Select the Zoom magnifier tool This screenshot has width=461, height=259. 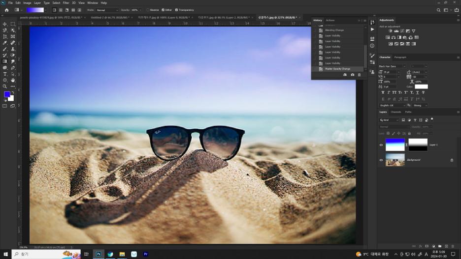5,86
